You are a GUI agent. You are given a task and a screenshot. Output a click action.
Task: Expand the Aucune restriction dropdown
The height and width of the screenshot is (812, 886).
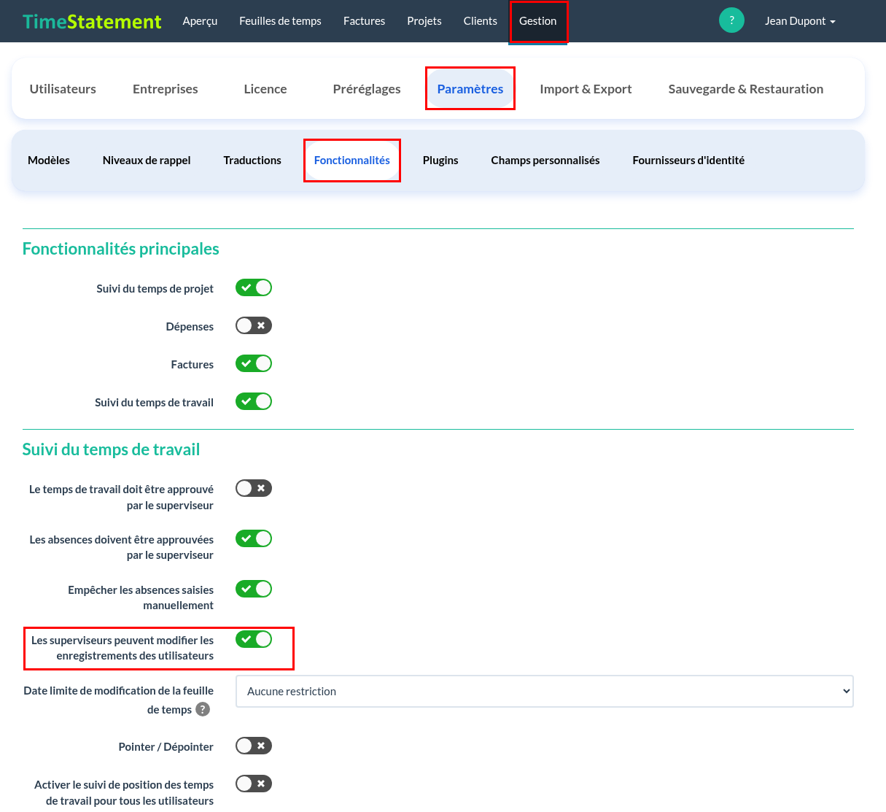click(544, 691)
